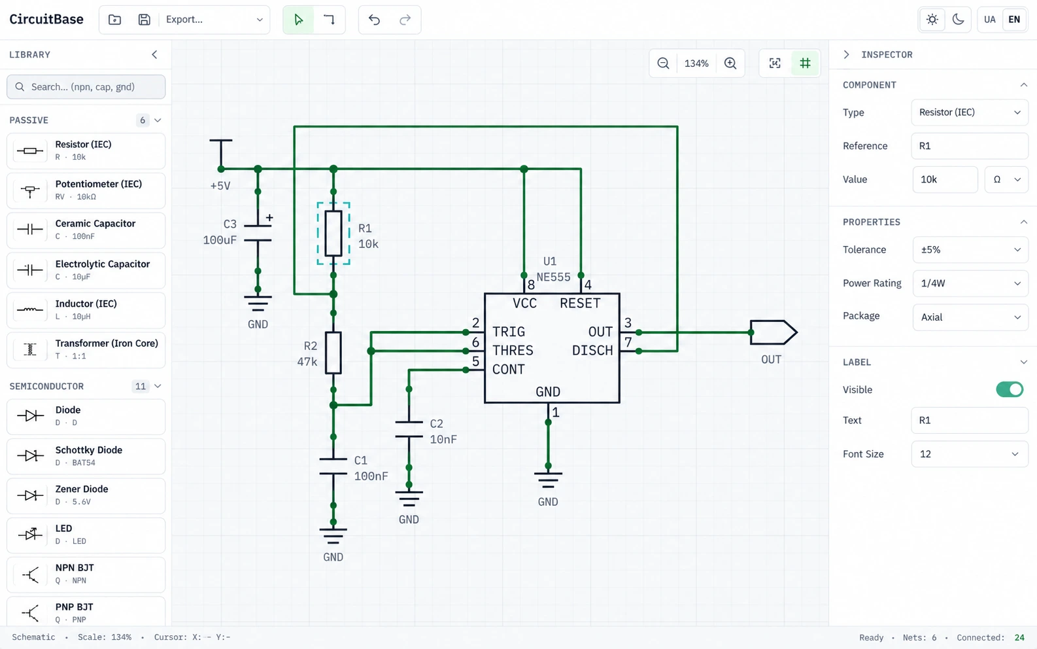1037x649 pixels.
Task: Pick the NPN BJT library item
Action: [86, 574]
